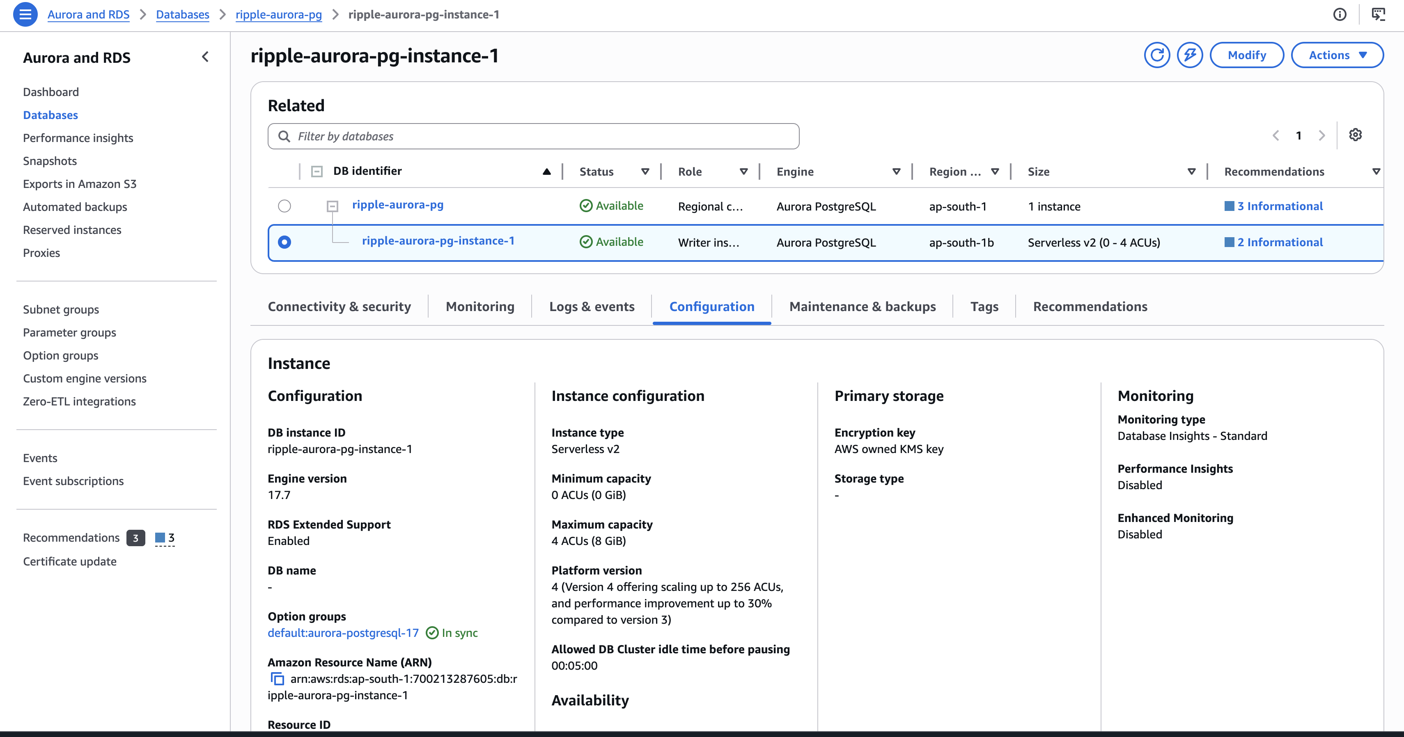Click page number 1 in pagination
This screenshot has width=1404, height=737.
coord(1298,136)
